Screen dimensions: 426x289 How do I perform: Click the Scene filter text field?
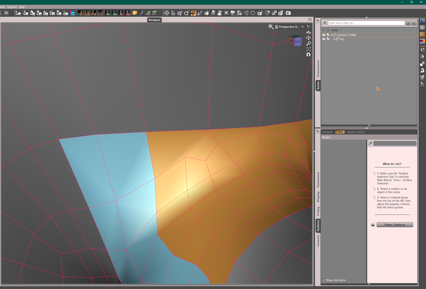click(366, 23)
